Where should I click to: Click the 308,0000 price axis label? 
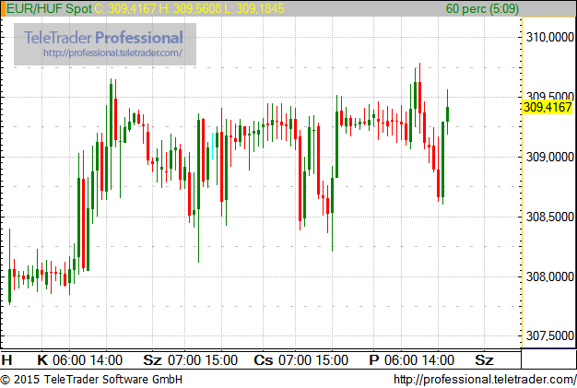coord(550,276)
